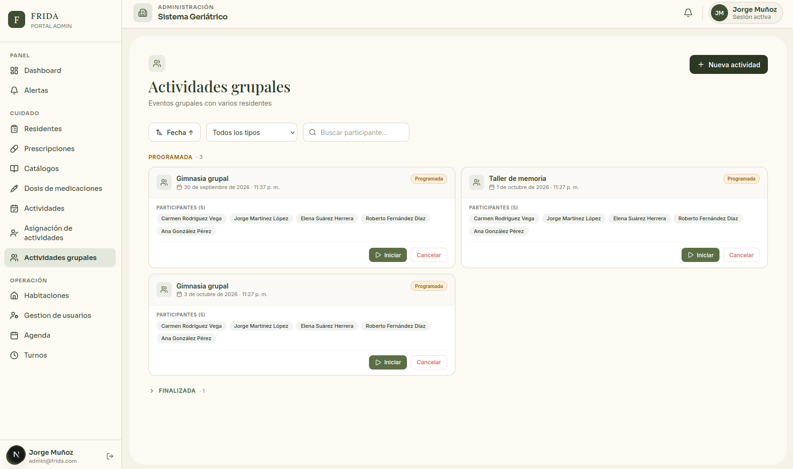
Task: Click the Programada badge on Taller de memoria
Action: coord(741,179)
